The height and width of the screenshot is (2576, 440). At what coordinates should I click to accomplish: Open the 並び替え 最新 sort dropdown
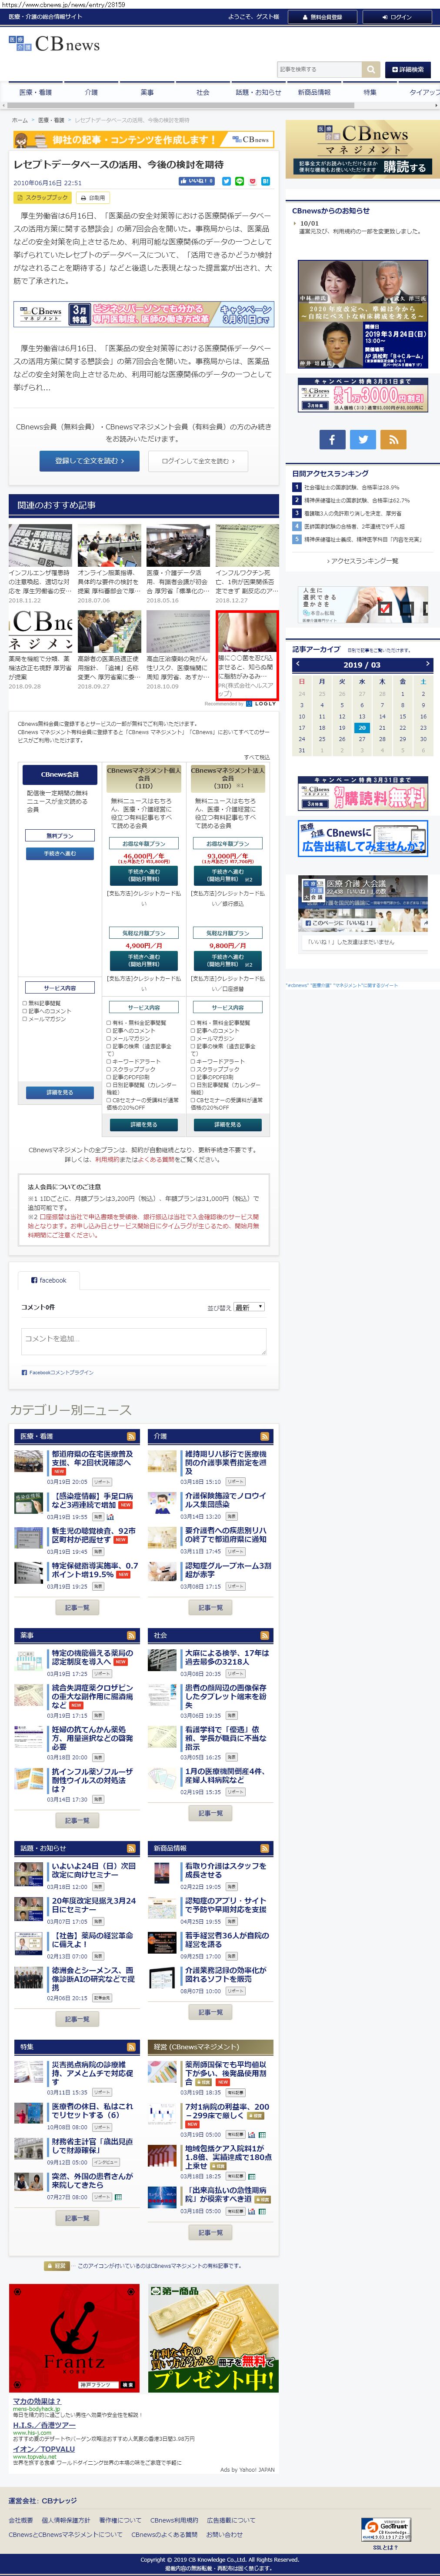(249, 1307)
